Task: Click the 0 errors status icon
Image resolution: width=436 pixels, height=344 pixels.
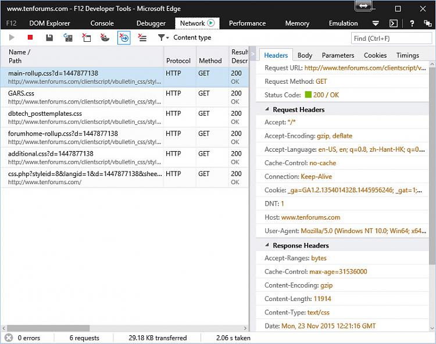Action: click(9, 338)
